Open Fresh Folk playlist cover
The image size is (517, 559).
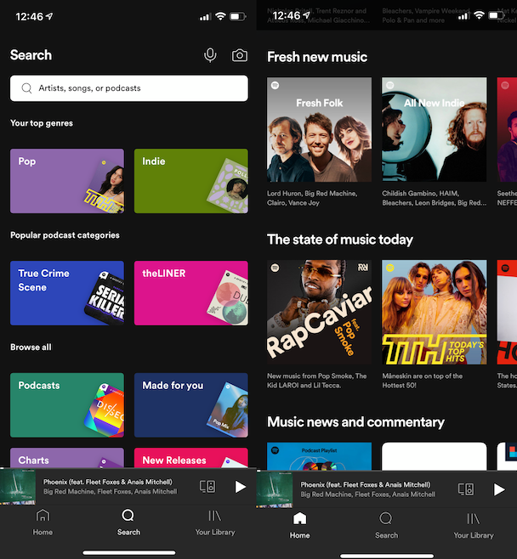tap(319, 129)
